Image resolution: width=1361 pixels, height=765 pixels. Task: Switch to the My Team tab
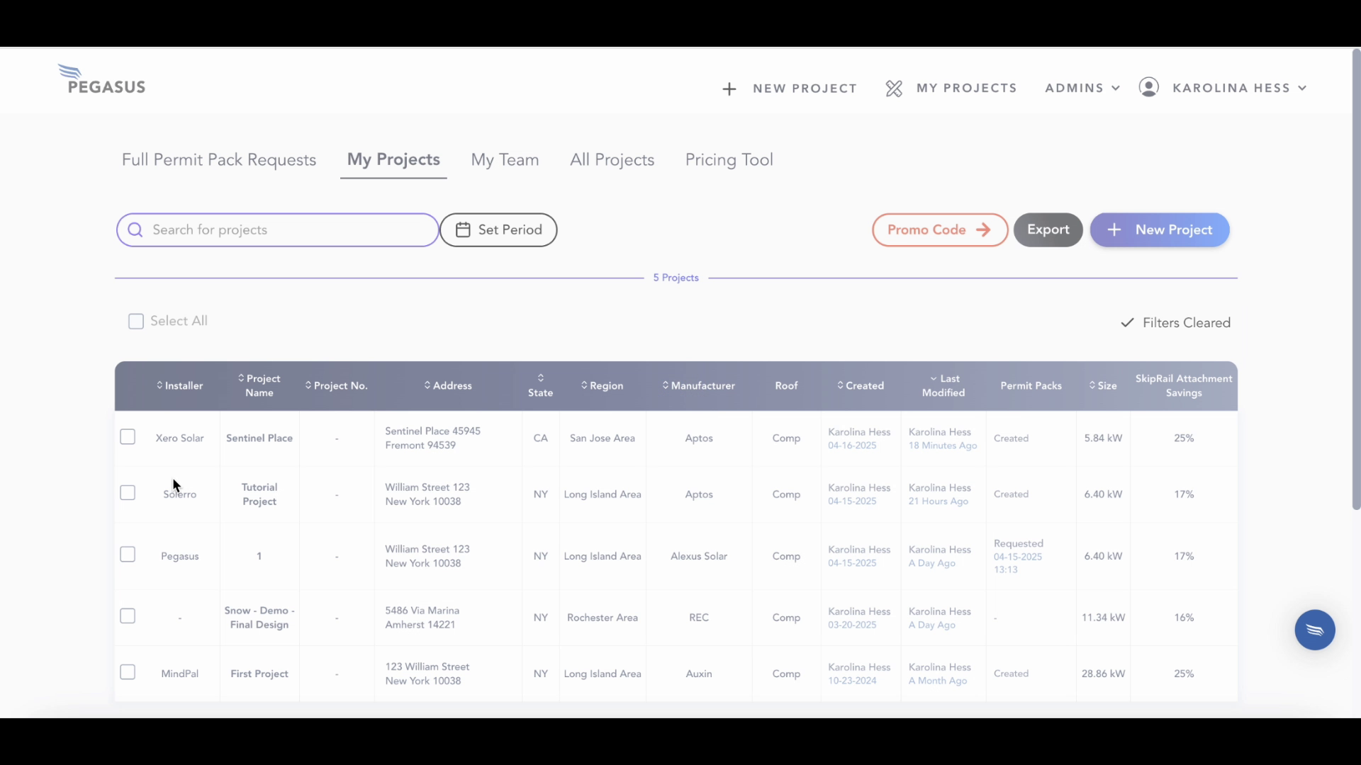(505, 160)
